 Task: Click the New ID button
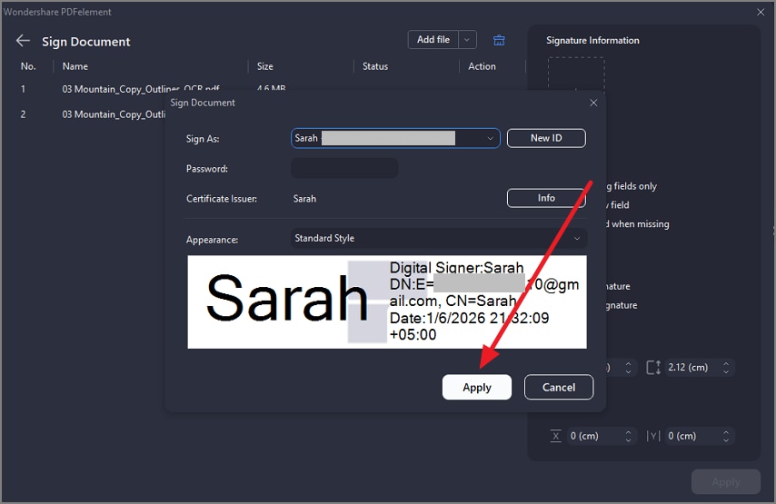click(546, 139)
